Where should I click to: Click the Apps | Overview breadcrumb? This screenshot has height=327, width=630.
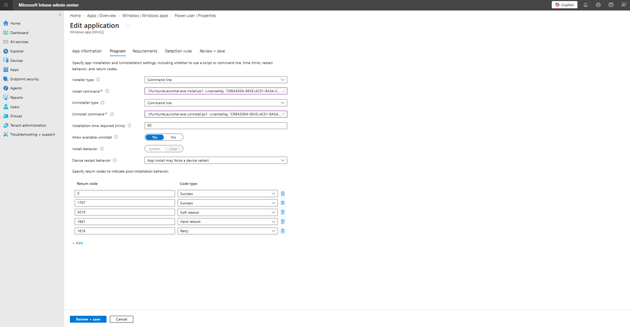pos(101,16)
